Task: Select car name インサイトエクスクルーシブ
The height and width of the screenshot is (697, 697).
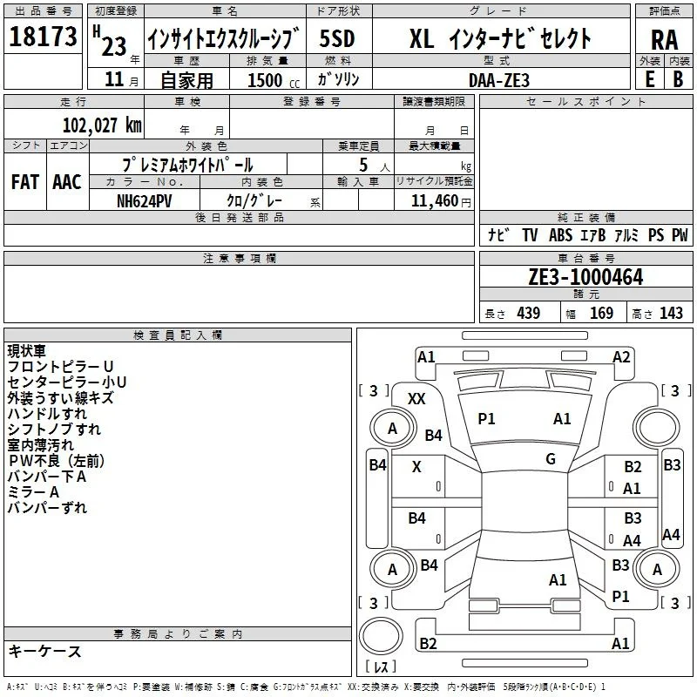Action: [x=224, y=38]
